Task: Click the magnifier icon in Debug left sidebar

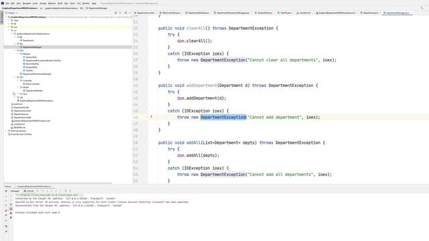Action: [6, 226]
